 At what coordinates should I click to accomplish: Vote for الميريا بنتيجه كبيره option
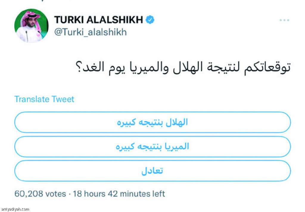coord(152,147)
